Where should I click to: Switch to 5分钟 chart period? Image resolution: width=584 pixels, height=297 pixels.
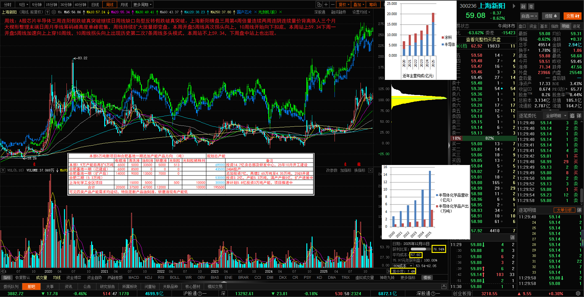click(x=37, y=5)
